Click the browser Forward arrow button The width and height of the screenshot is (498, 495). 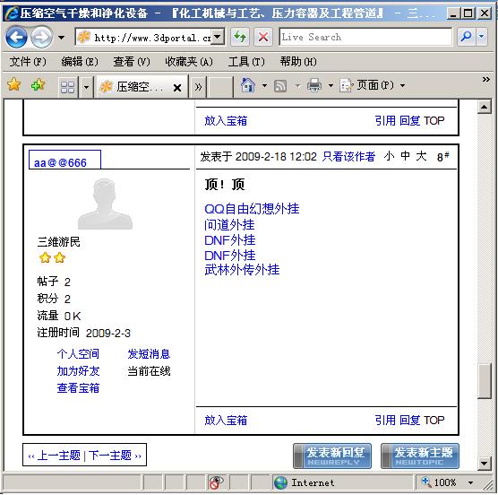tap(41, 37)
